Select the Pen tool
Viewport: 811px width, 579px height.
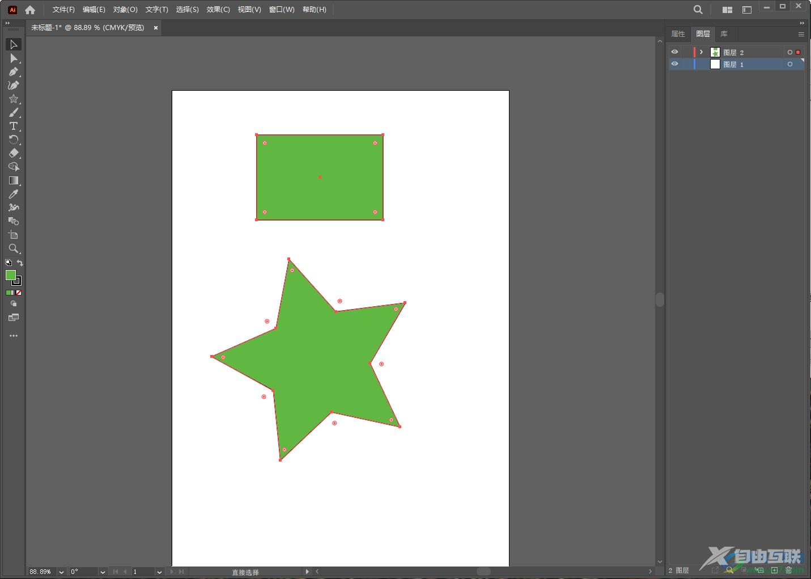pos(14,71)
